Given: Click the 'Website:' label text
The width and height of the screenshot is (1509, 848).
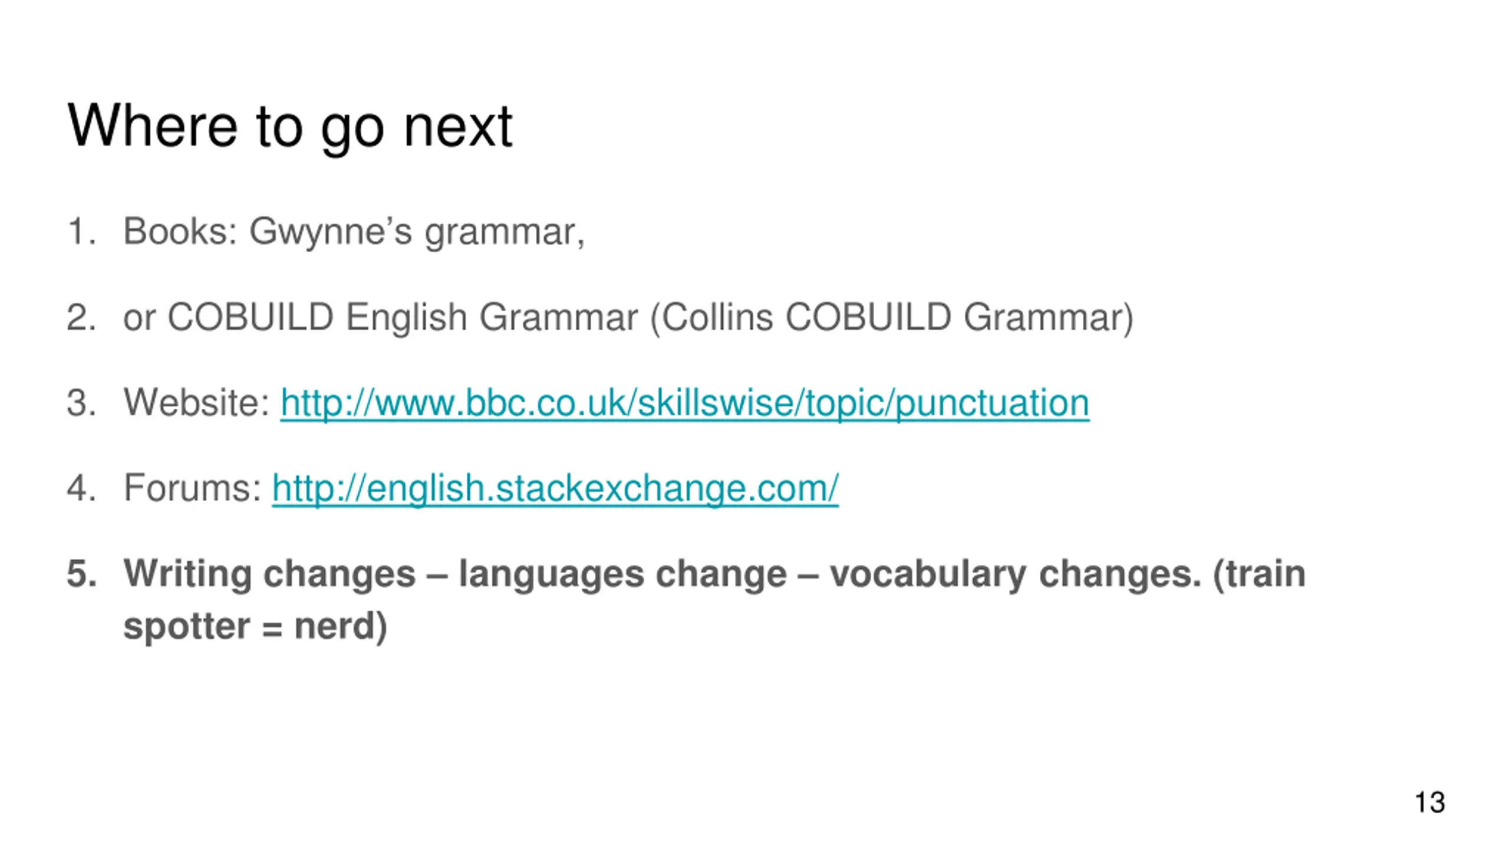Looking at the screenshot, I should [x=196, y=403].
